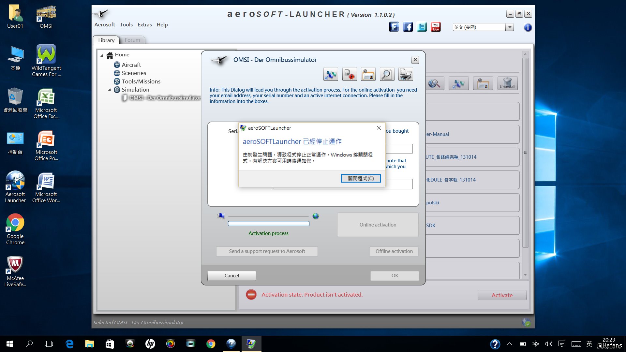626x352 pixels.
Task: Click the Aerosoft forum F icon
Action: (394, 27)
